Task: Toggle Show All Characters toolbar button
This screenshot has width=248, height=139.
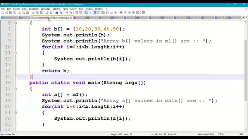Action: [90, 13]
